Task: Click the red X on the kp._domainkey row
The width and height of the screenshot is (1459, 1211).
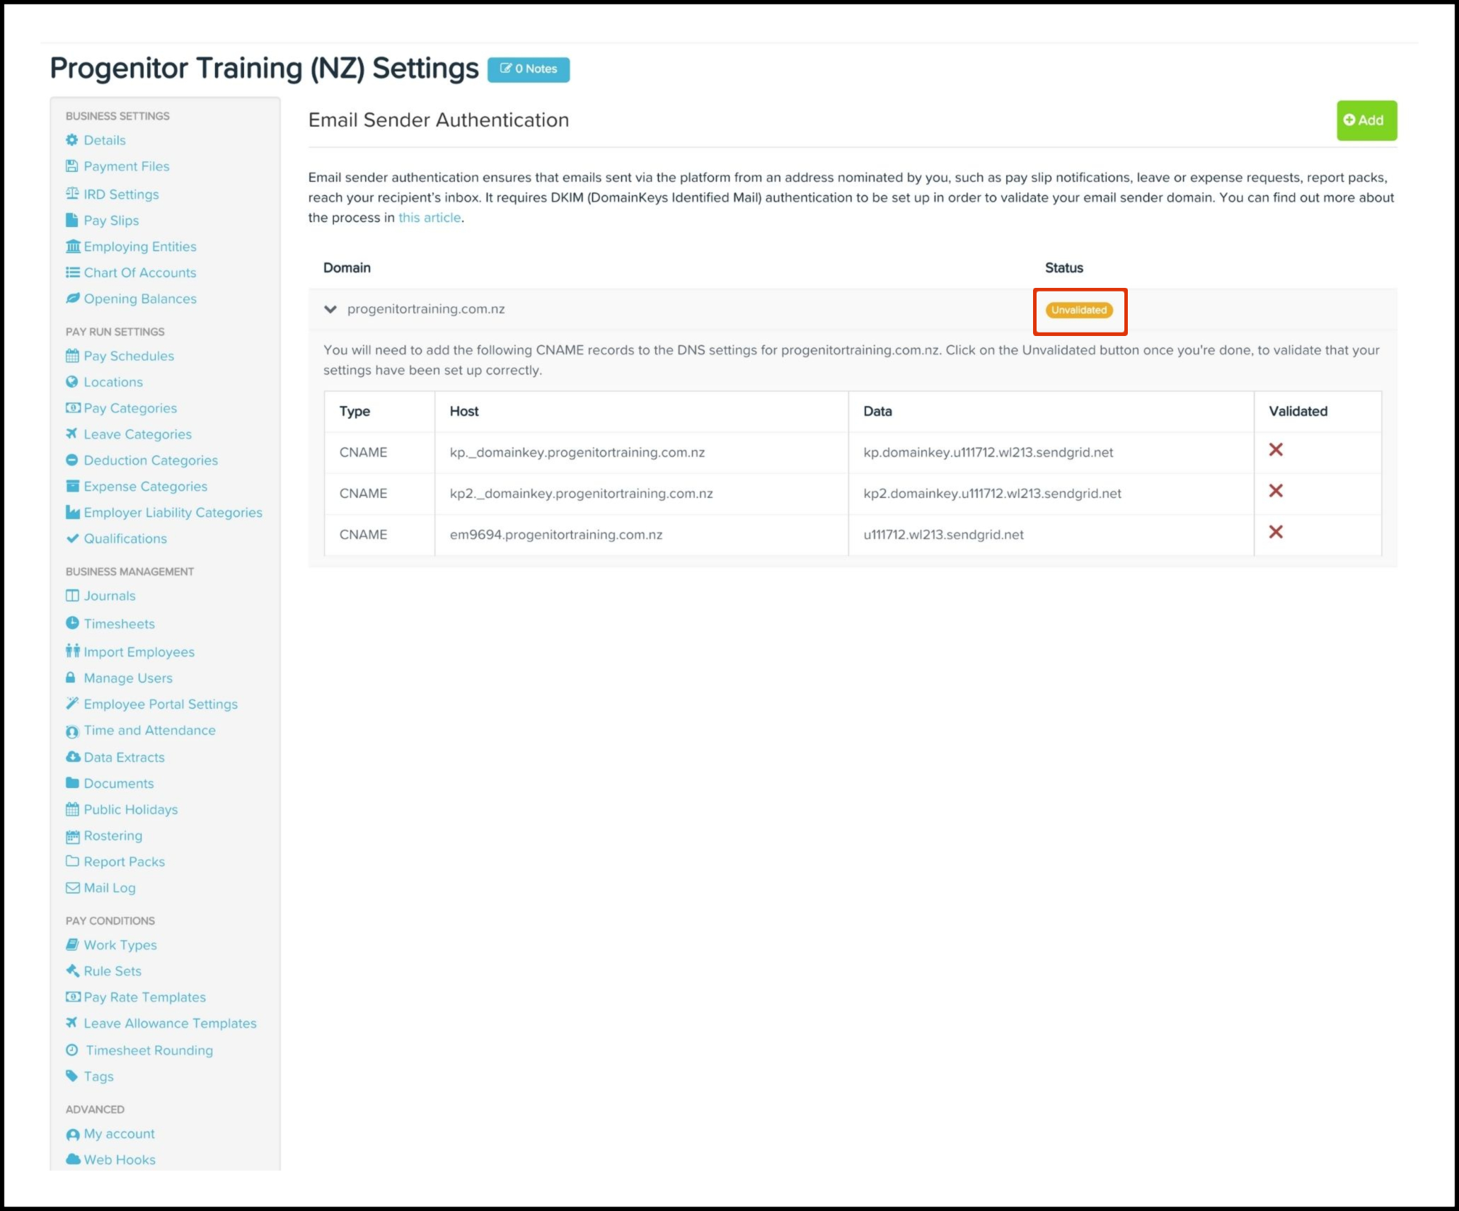Action: [x=1275, y=450]
